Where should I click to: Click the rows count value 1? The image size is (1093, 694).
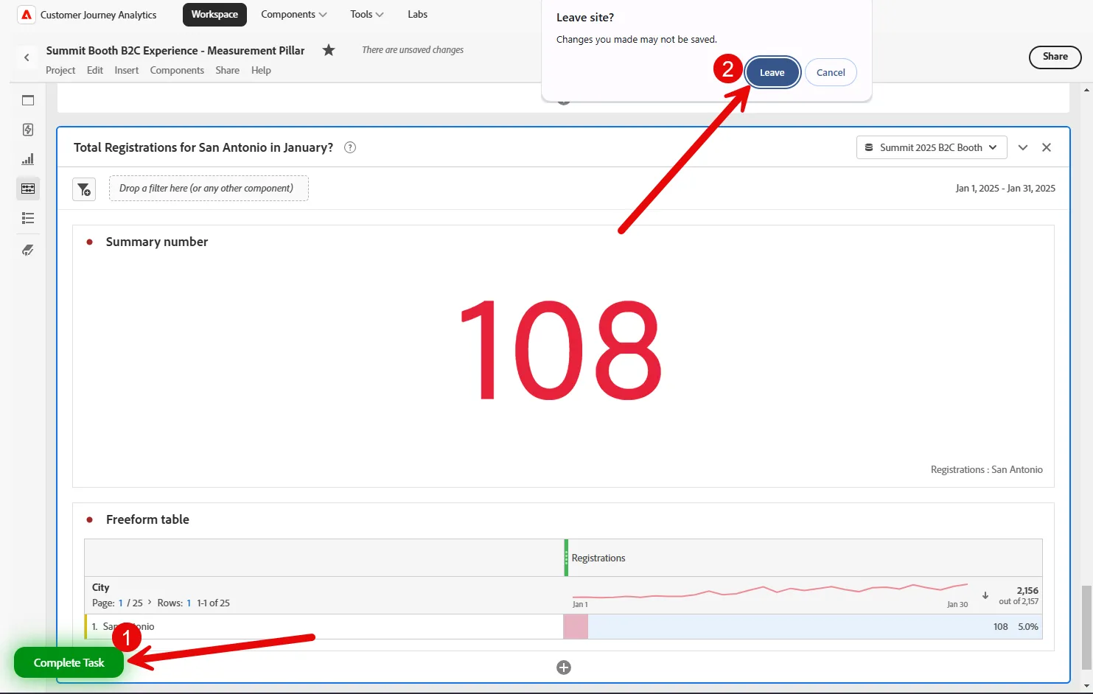189,603
